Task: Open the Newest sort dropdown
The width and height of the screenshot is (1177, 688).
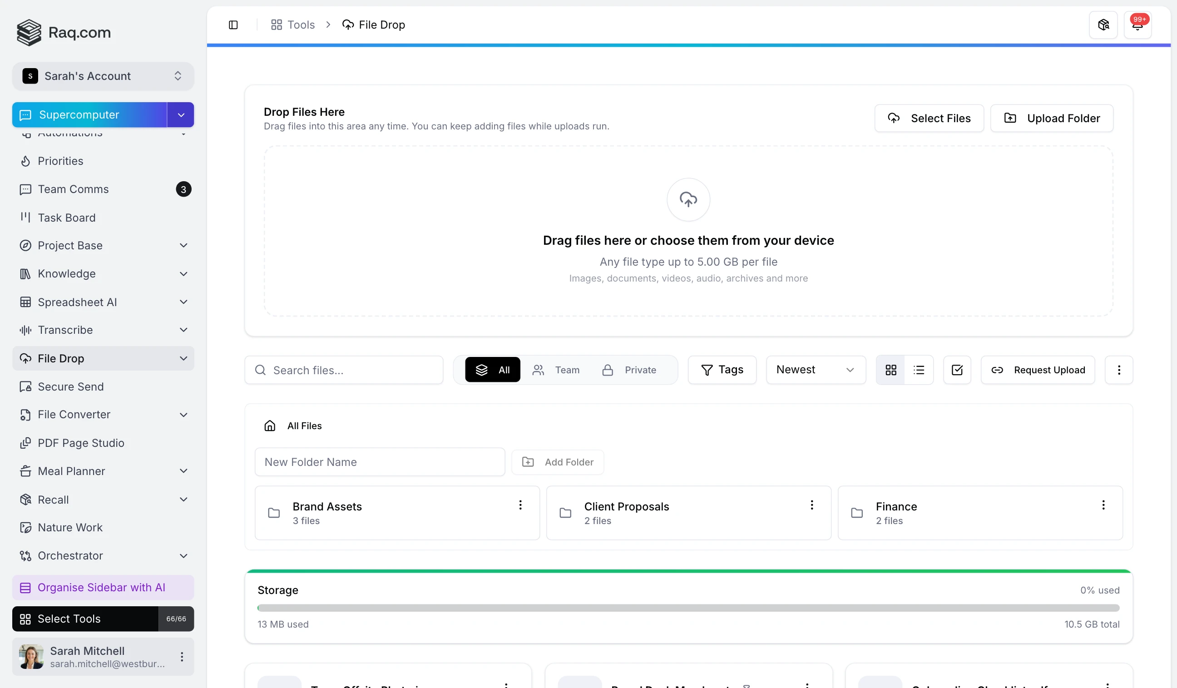Action: (816, 370)
